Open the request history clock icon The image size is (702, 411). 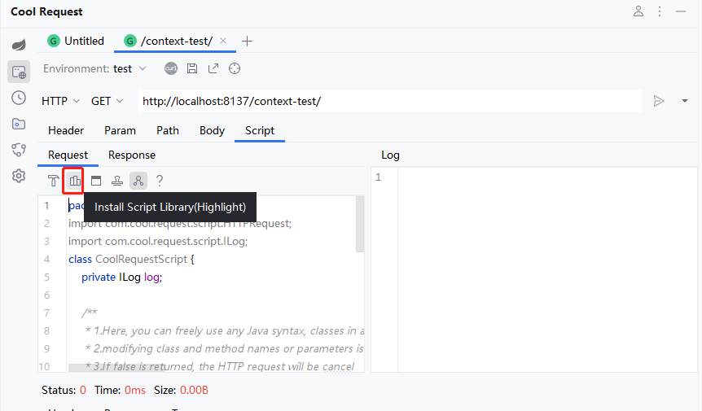[x=19, y=98]
